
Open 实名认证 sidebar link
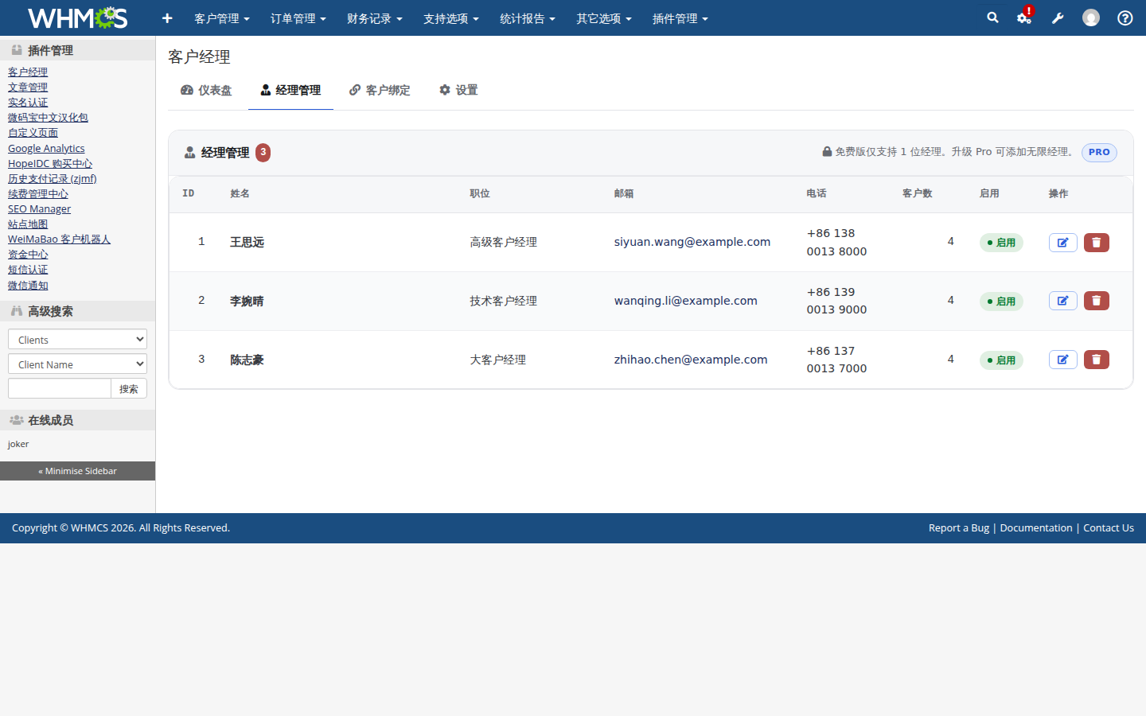click(28, 103)
